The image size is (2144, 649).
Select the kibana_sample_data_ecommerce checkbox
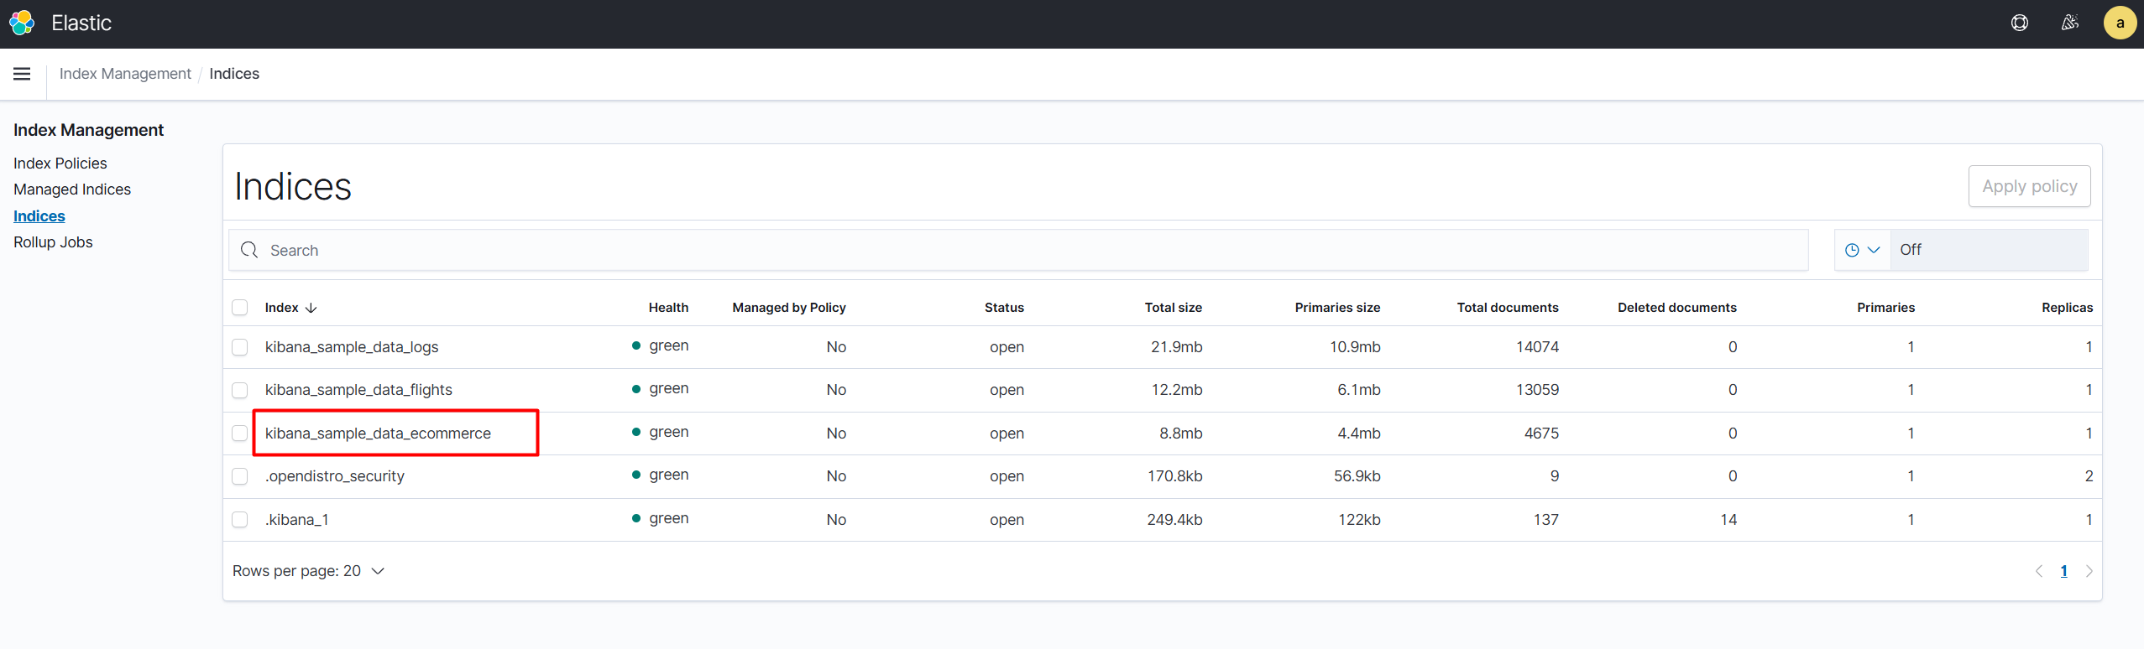coord(240,434)
